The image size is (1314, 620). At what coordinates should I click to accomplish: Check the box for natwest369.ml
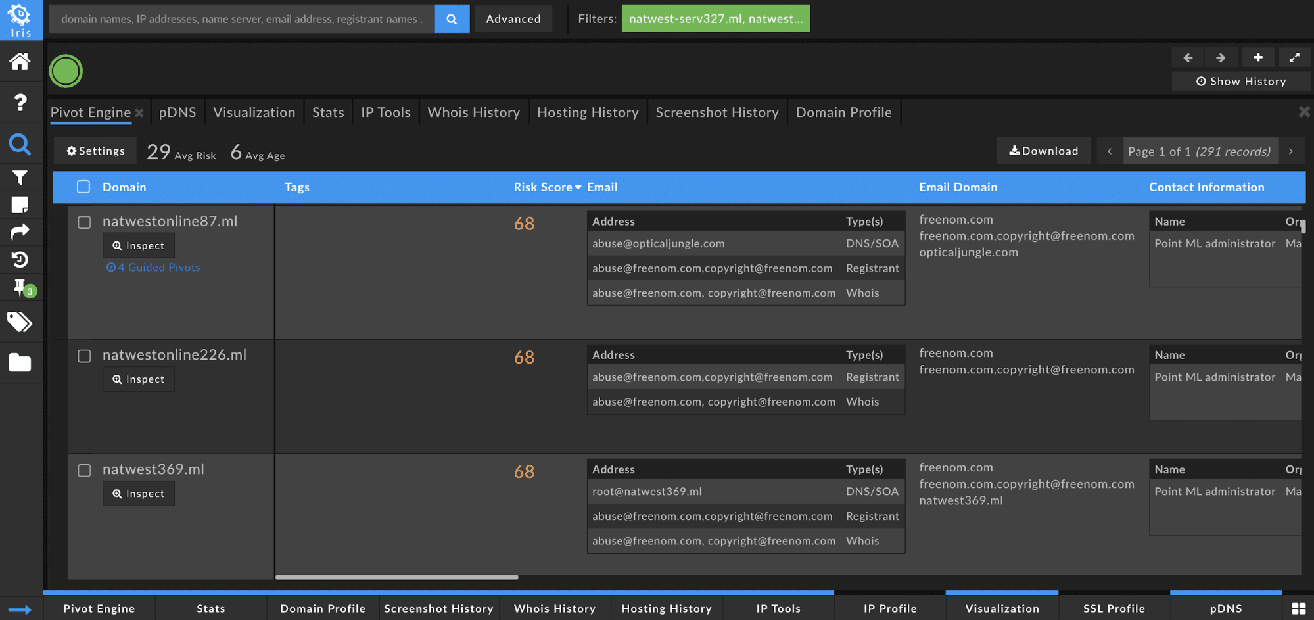point(84,470)
